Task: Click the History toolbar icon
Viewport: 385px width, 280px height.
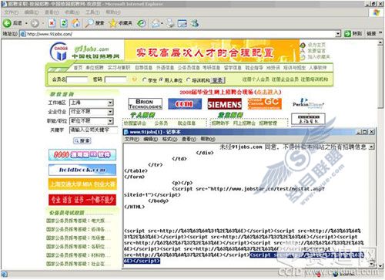Action: [141, 23]
